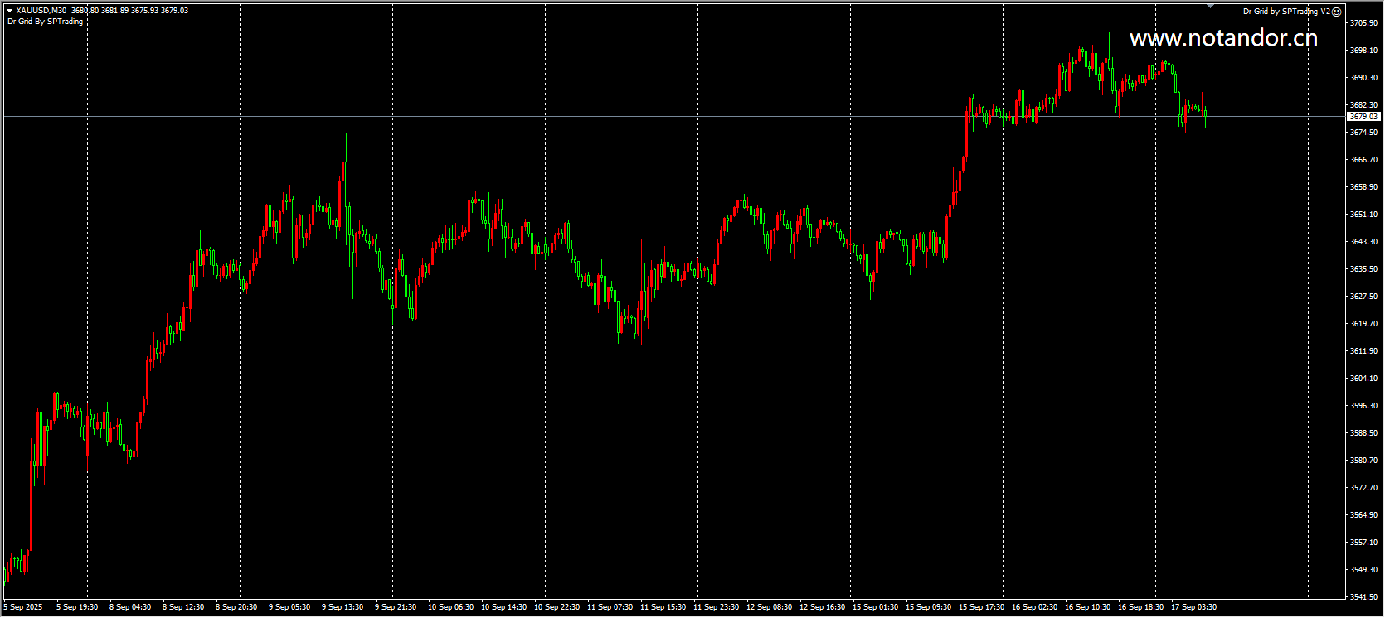Viewport: 1385px width, 618px height.
Task: Select the 16 Sep 10:30 time label
Action: tap(1087, 607)
